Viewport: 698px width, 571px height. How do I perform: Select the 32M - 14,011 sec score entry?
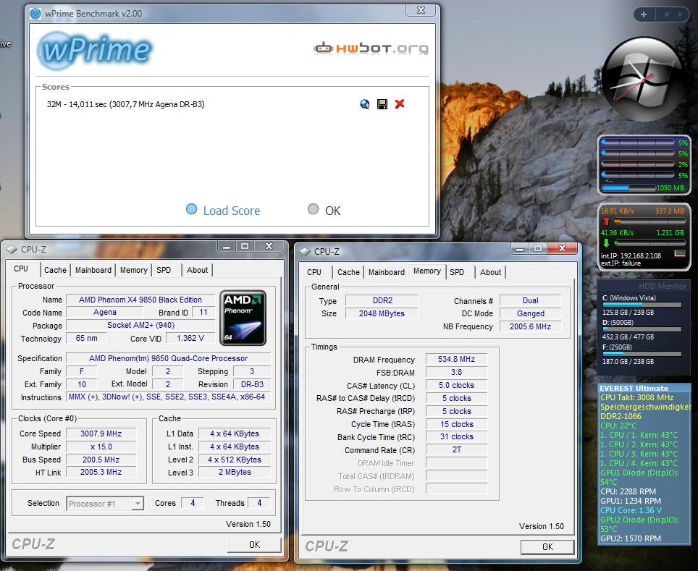coord(125,104)
